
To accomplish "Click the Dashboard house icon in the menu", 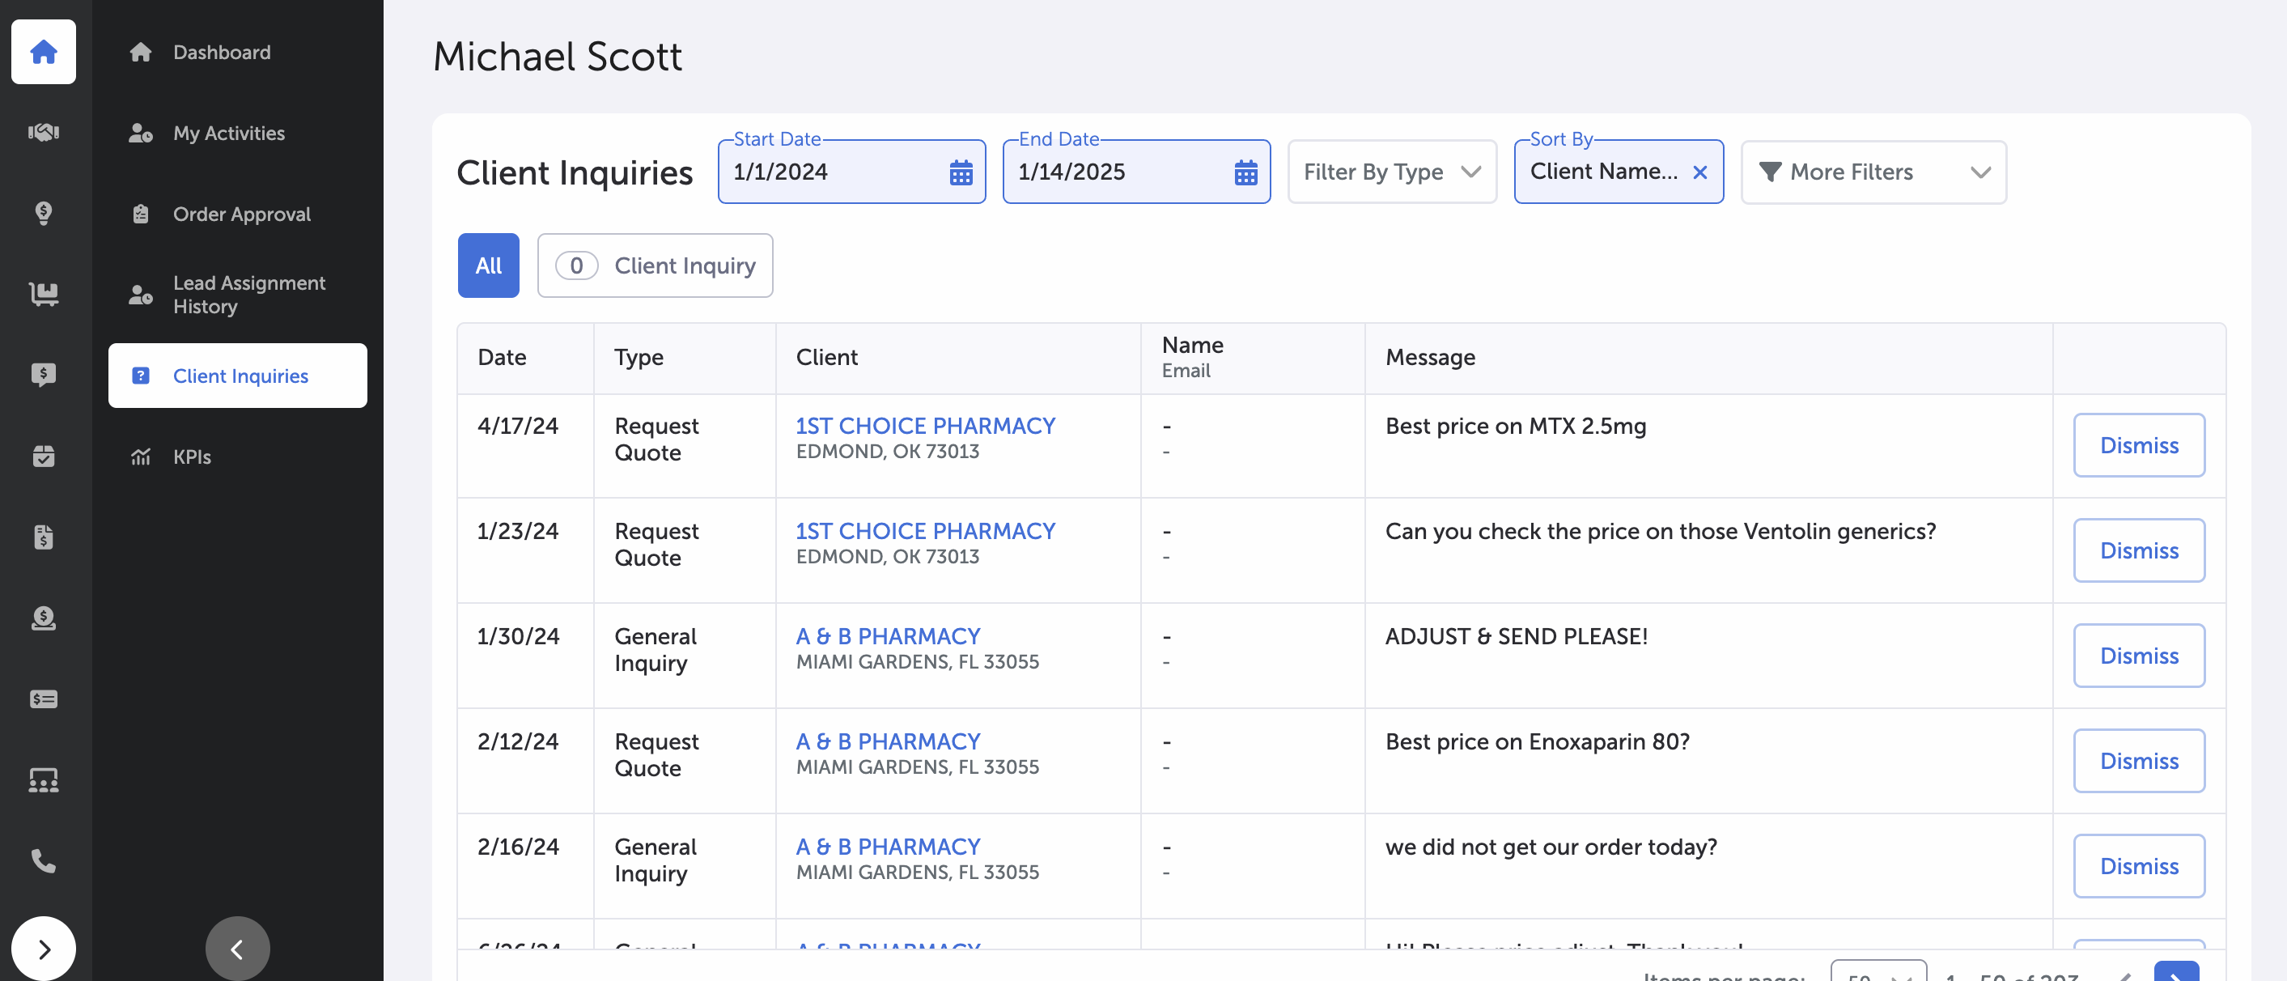I will [140, 53].
